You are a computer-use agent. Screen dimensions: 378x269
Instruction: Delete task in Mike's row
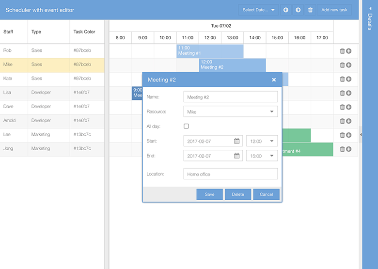click(x=342, y=65)
